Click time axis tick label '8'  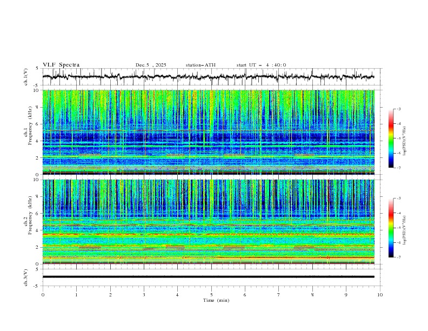click(312, 295)
